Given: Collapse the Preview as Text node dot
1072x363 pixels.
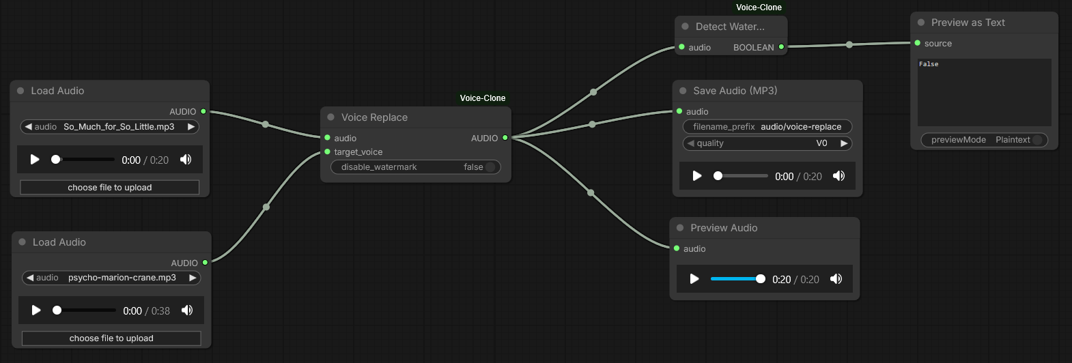Looking at the screenshot, I should tap(921, 23).
